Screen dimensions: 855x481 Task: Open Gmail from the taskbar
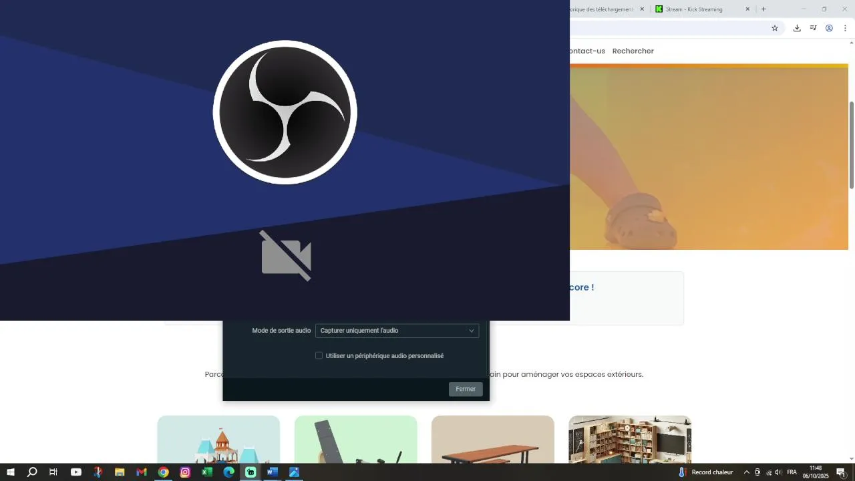pyautogui.click(x=142, y=472)
